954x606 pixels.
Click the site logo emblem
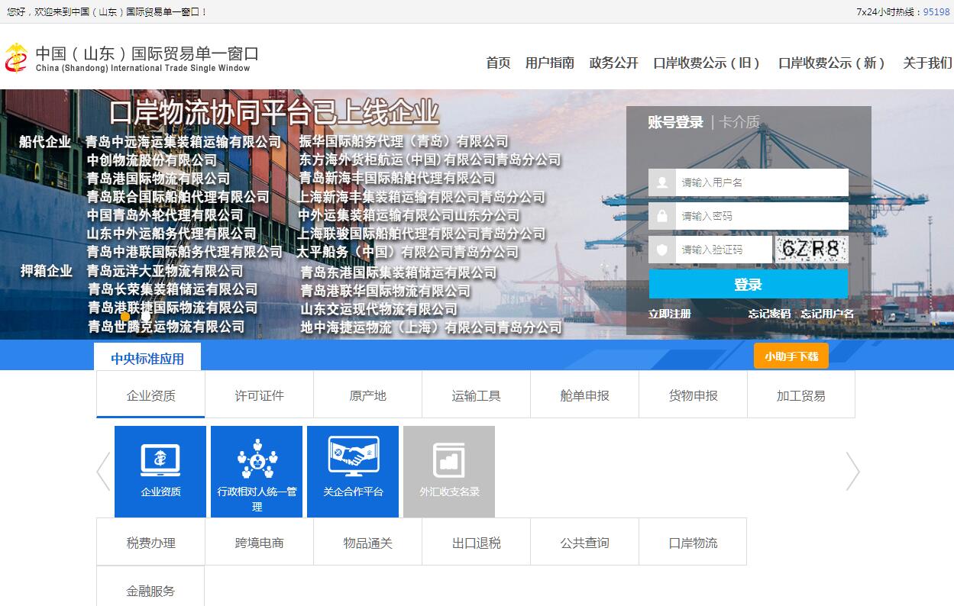(16, 58)
